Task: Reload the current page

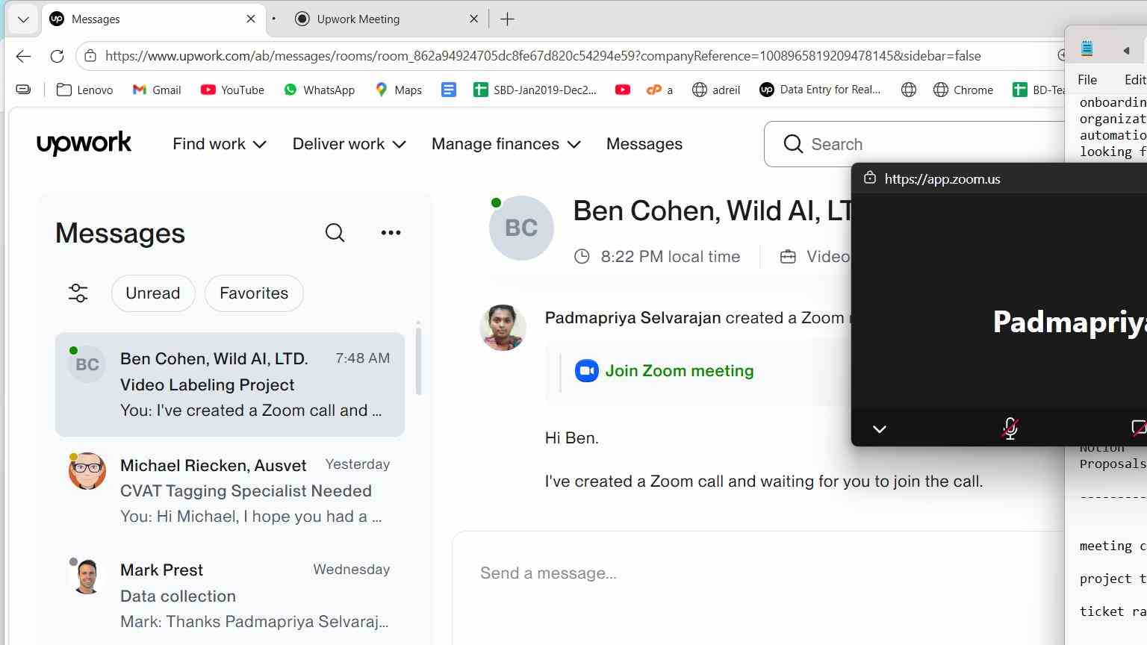Action: [57, 56]
